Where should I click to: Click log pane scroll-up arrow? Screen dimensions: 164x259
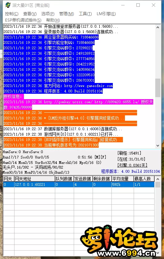pos(158,27)
